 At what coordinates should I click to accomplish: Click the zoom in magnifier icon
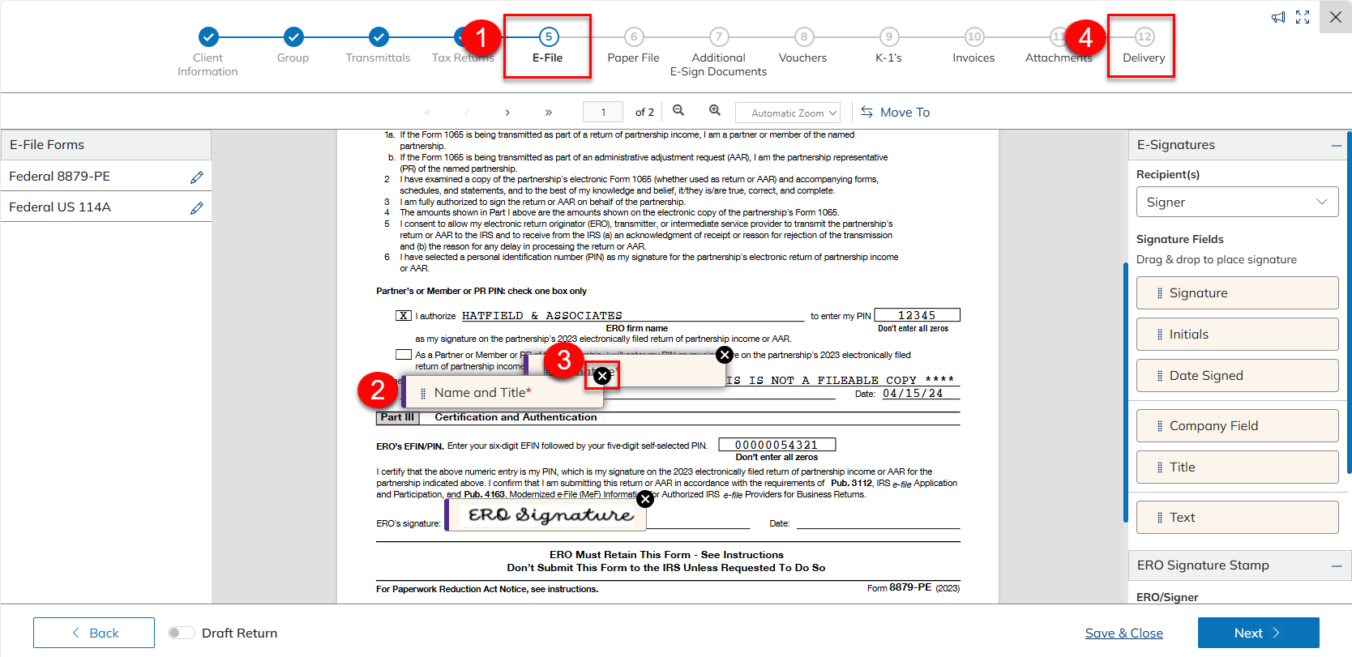714,111
